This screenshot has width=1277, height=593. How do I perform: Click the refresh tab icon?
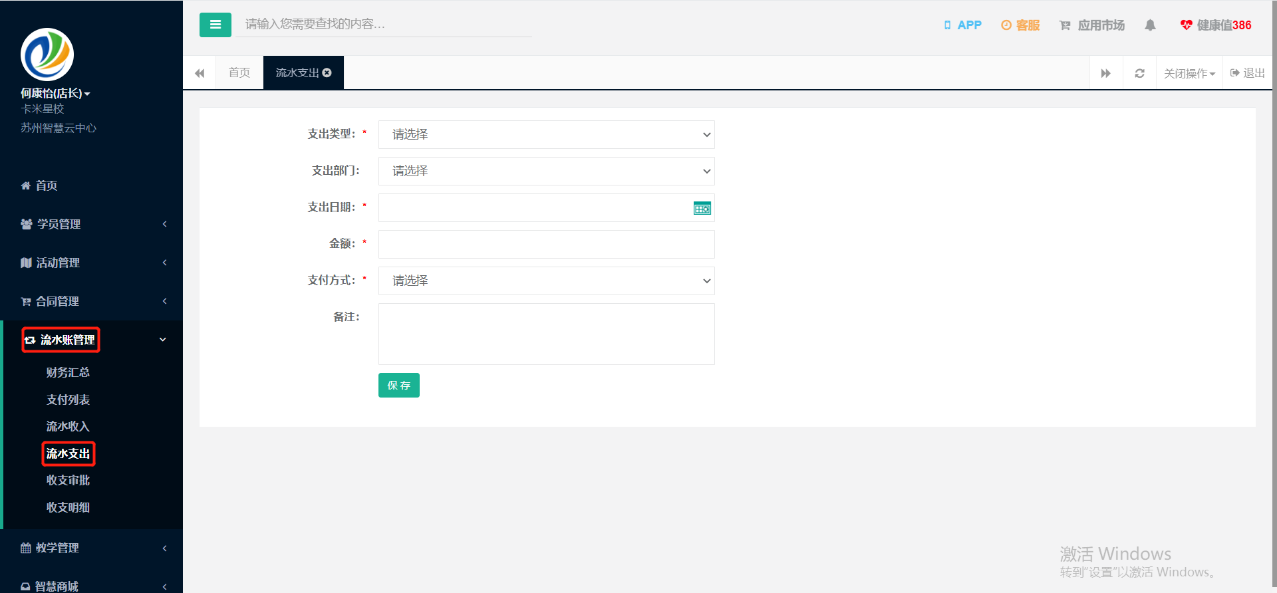click(1139, 73)
